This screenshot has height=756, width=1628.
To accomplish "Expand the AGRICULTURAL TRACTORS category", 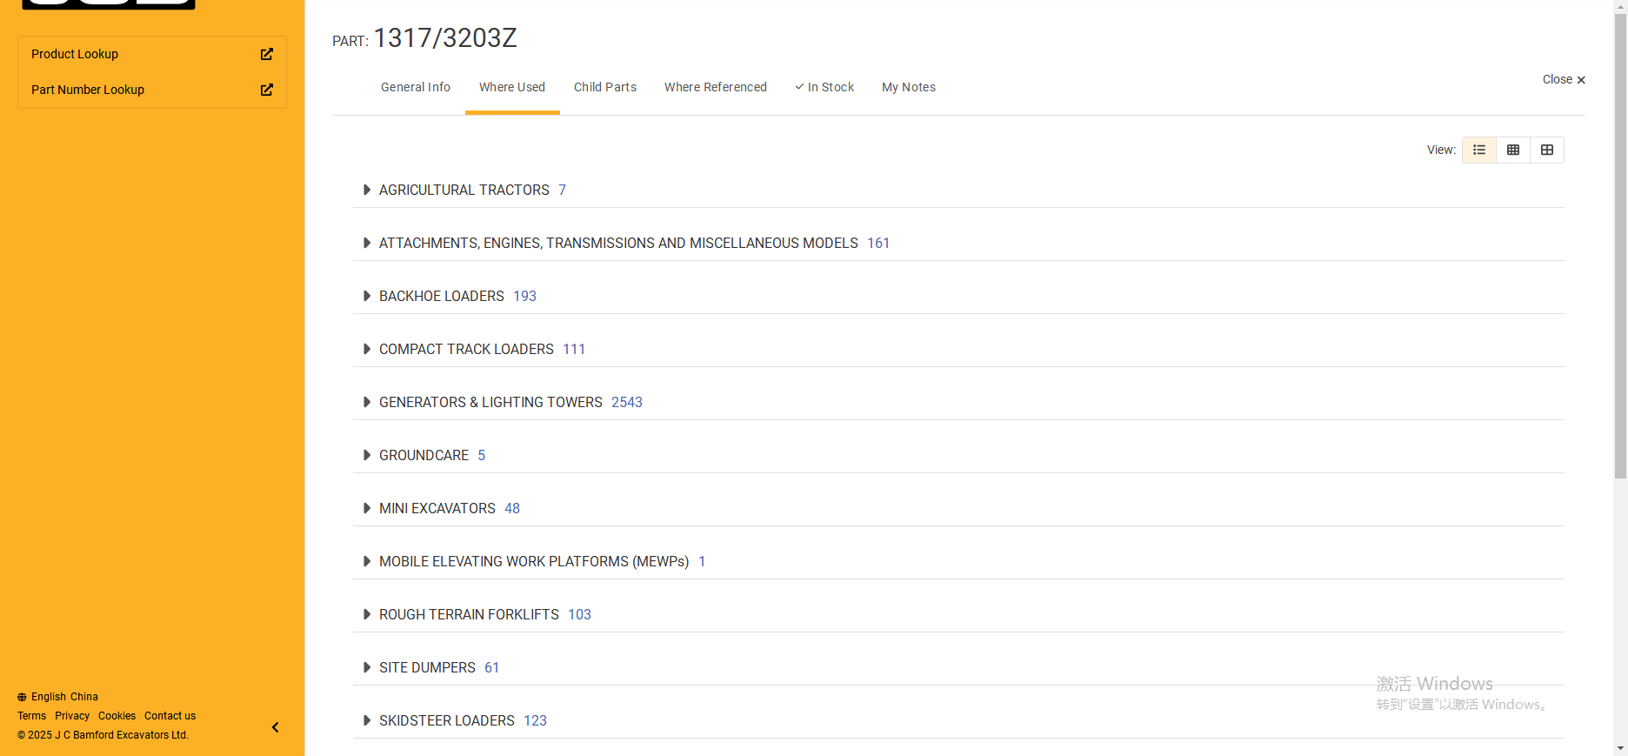I will 367,190.
